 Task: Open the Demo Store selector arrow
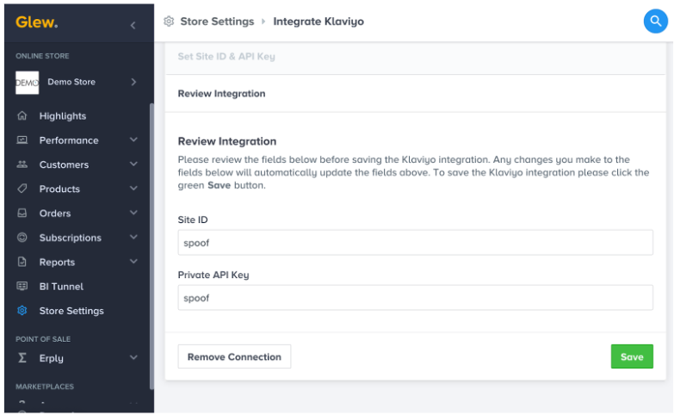tap(133, 82)
